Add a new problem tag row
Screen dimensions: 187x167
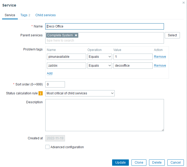pos(49,73)
